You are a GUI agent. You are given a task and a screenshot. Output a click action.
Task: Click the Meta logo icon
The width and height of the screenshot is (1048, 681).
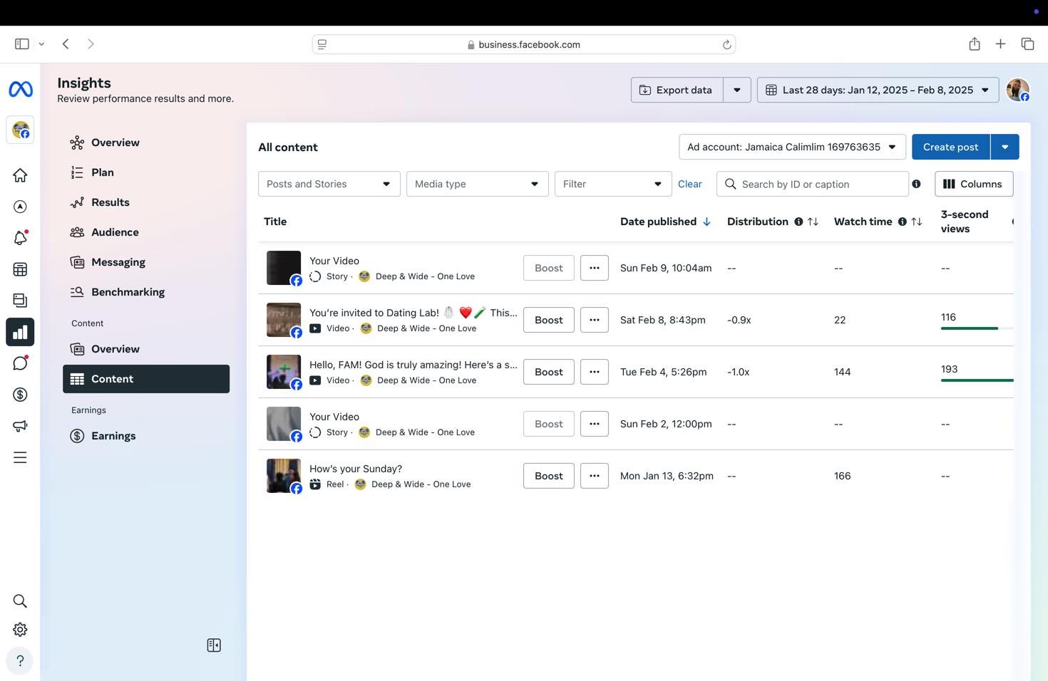20,89
